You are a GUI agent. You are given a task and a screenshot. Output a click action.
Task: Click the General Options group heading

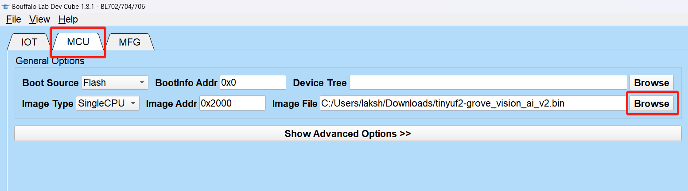click(x=50, y=61)
